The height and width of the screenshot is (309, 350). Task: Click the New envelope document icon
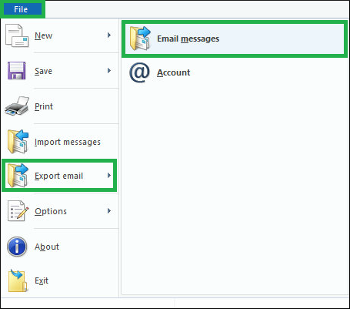tap(17, 35)
